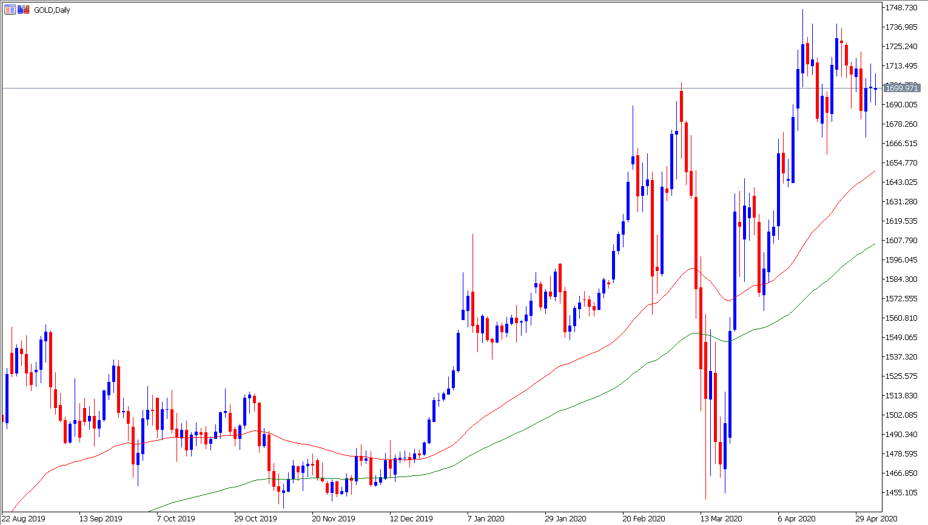Viewport: 928px width, 525px height.
Task: Click the 7 Jan 2020 date label
Action: [486, 519]
